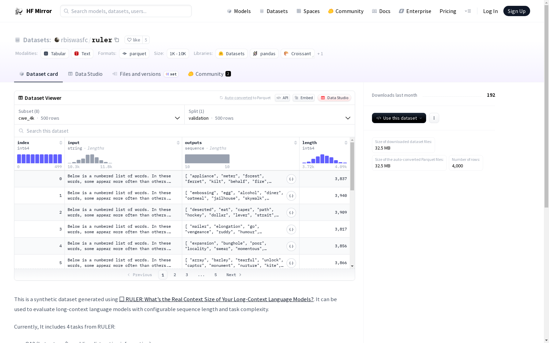Sort by the index column
This screenshot has width=549, height=343.
pyautogui.click(x=61, y=143)
